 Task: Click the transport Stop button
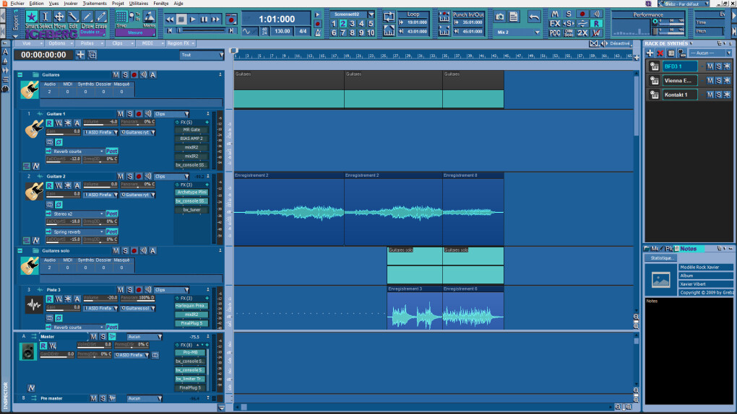181,19
